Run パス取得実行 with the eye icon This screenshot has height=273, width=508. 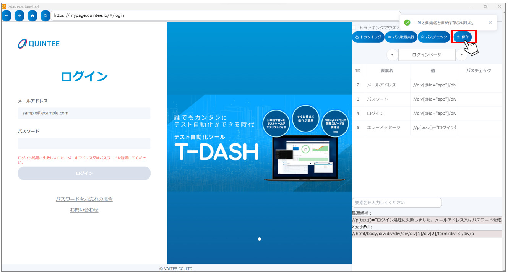click(401, 37)
